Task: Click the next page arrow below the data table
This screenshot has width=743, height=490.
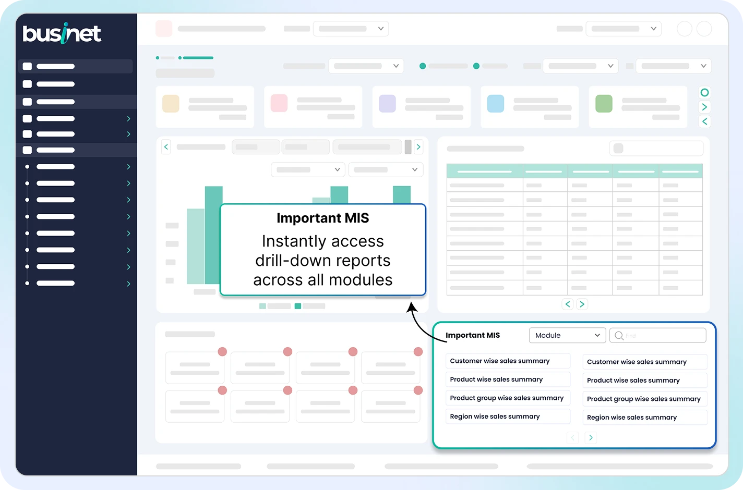Action: [582, 304]
